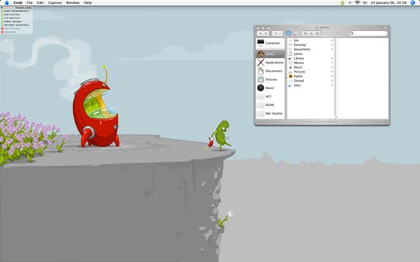Select Computer in the Finder sidebar
Viewport: 420px width, 262px height.
point(270,43)
